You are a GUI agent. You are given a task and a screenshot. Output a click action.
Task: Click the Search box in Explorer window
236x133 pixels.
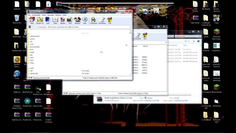[x=188, y=36]
